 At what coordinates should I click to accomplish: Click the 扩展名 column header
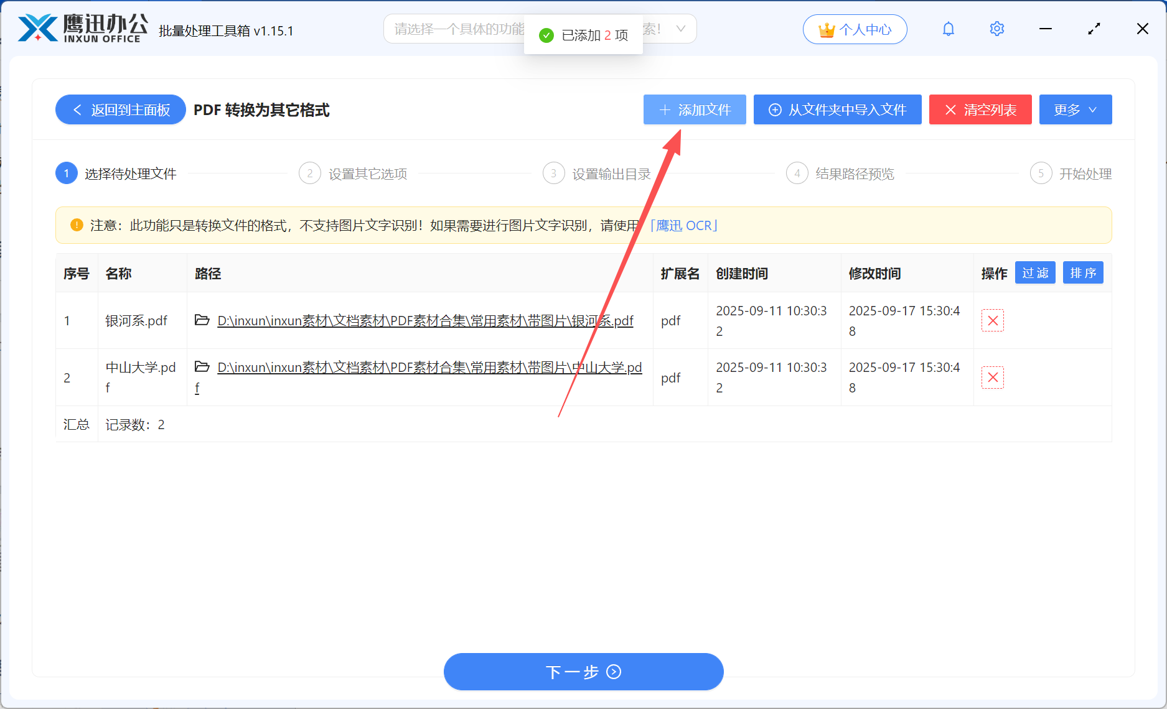click(680, 274)
